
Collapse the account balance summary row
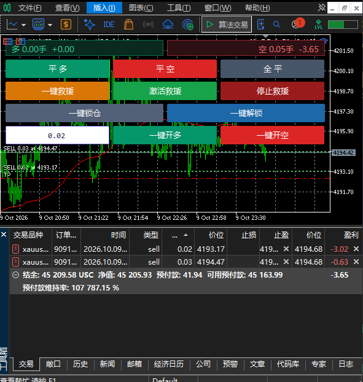[15, 275]
